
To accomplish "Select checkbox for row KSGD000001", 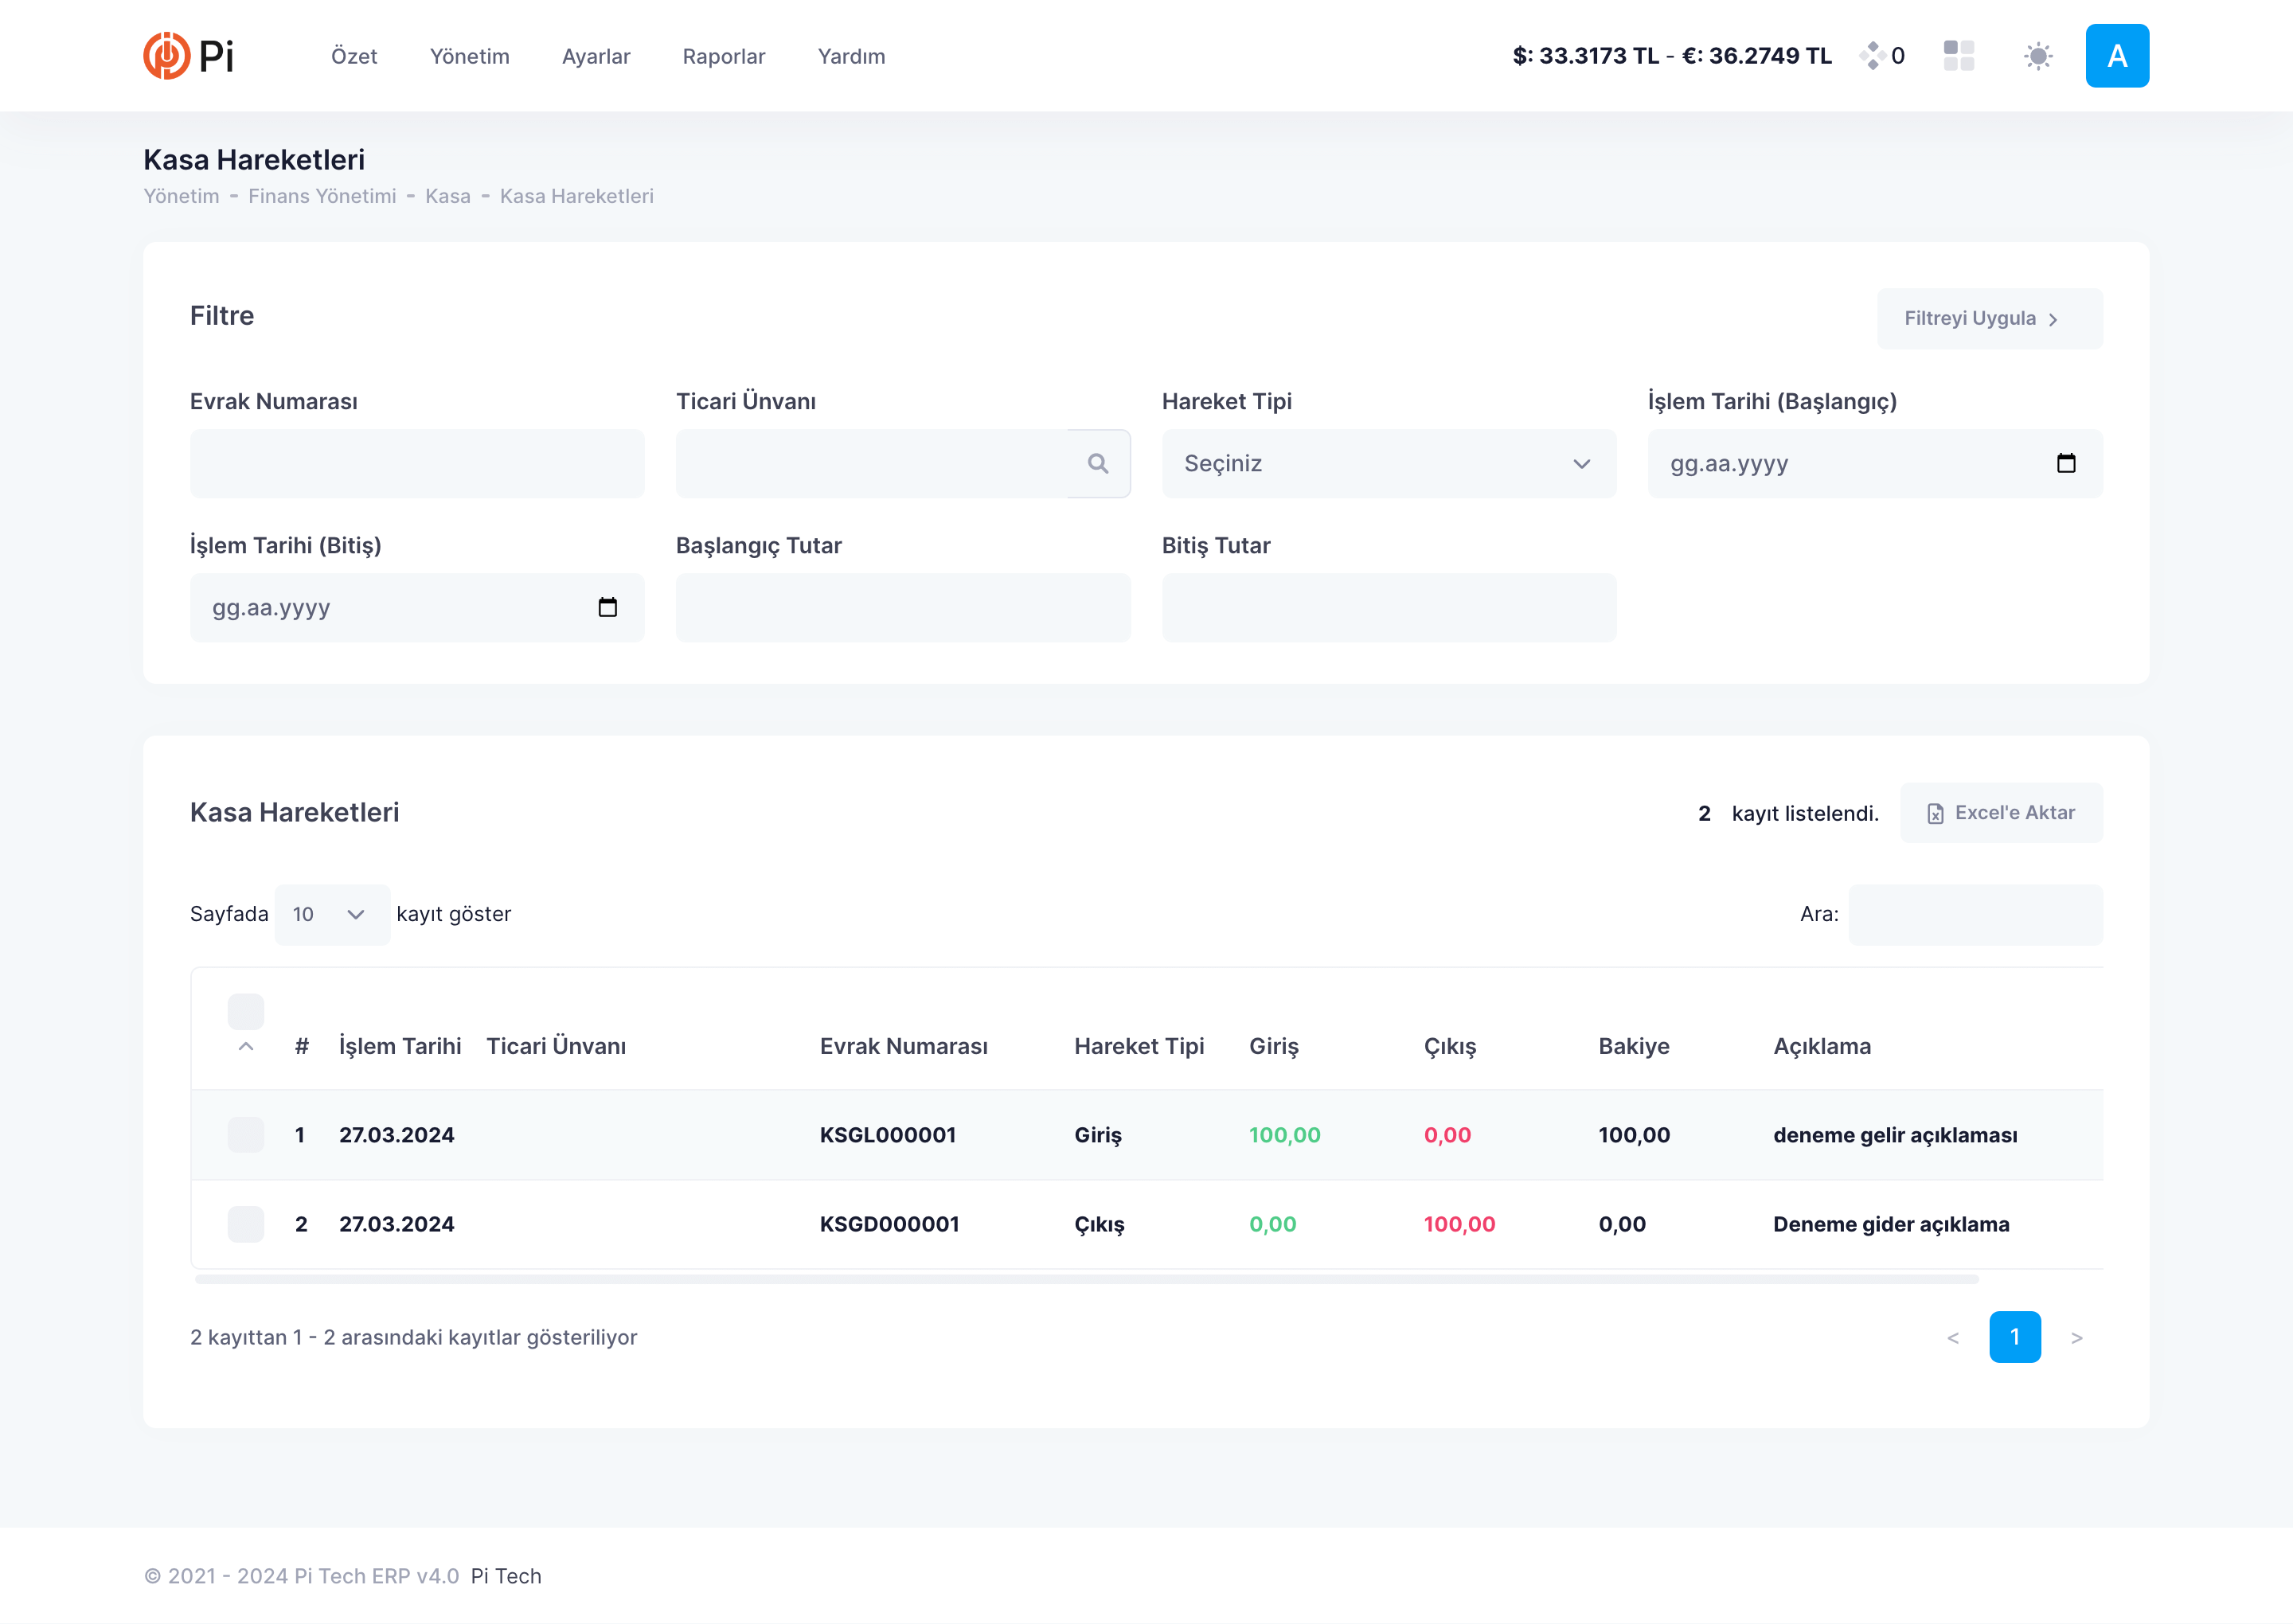I will click(246, 1224).
